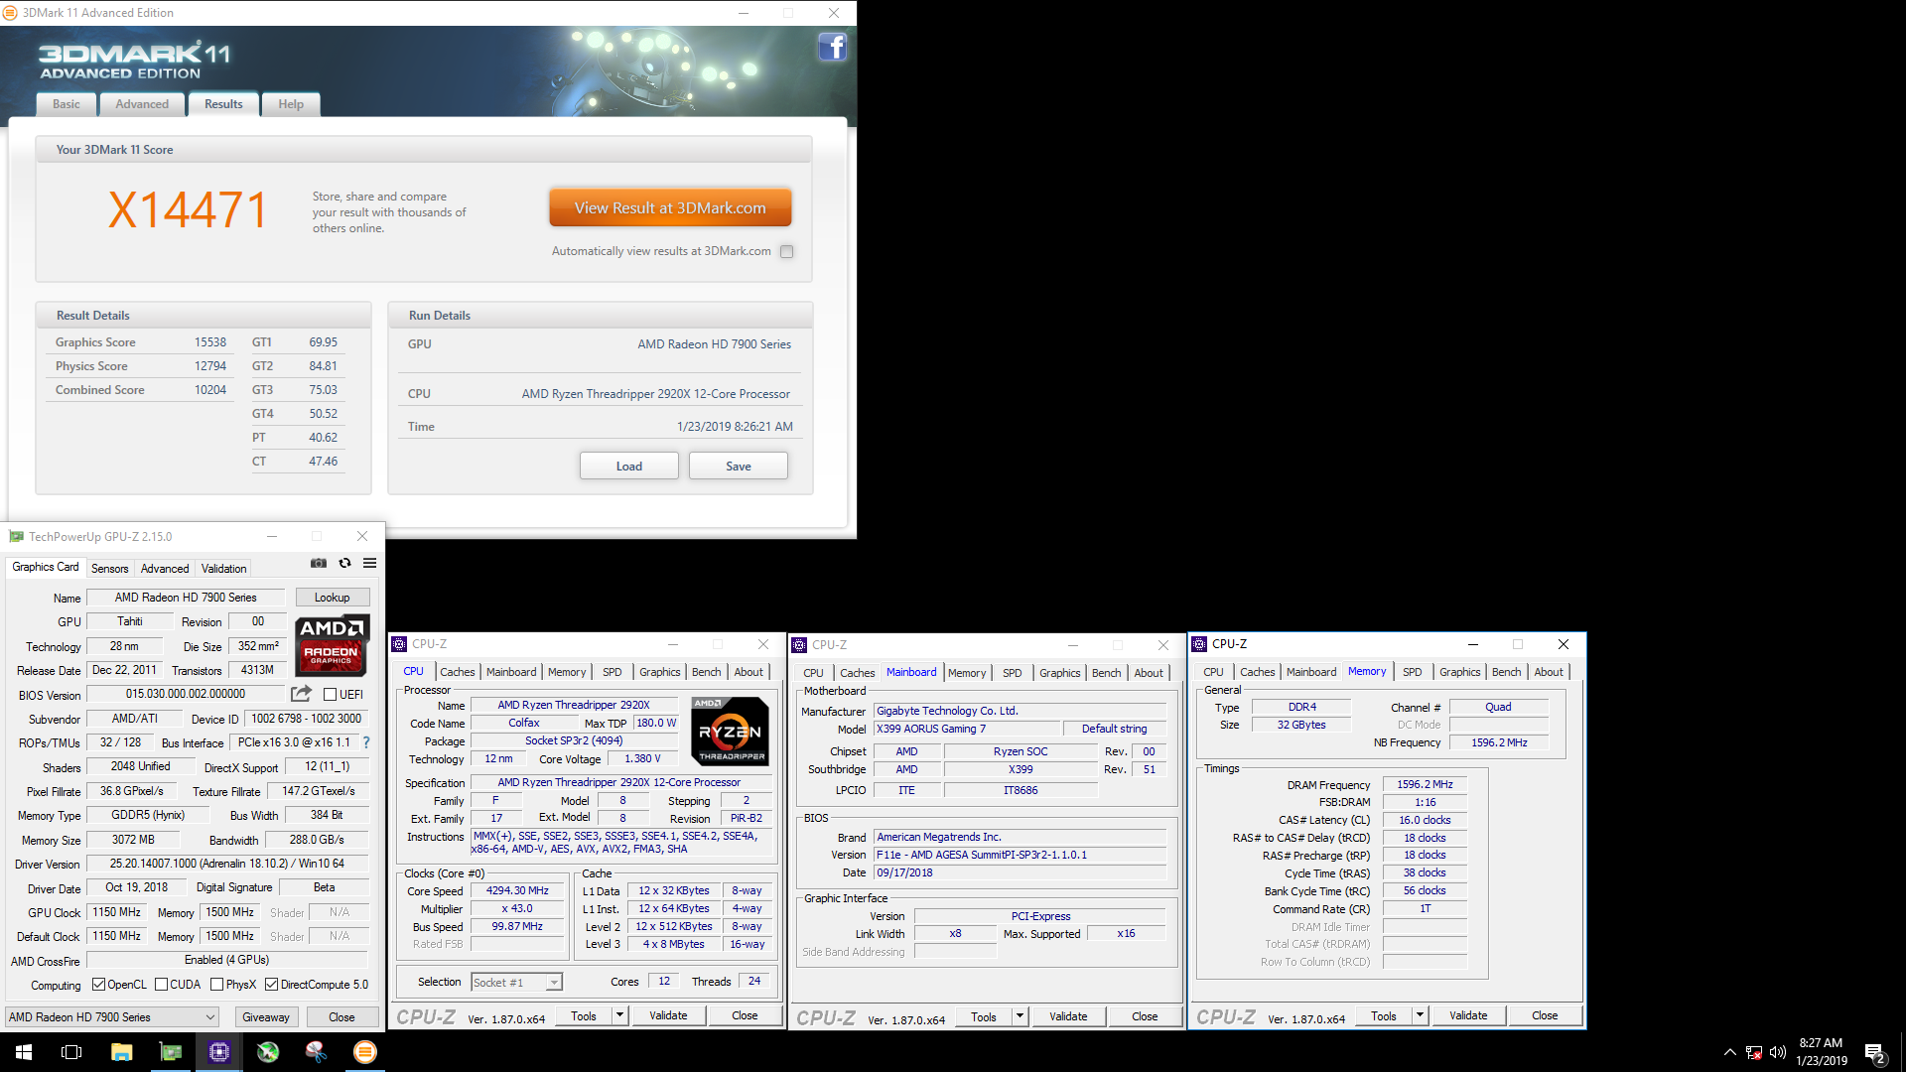Image resolution: width=1906 pixels, height=1072 pixels.
Task: Click View Result at 3DMark.com button
Action: click(670, 207)
